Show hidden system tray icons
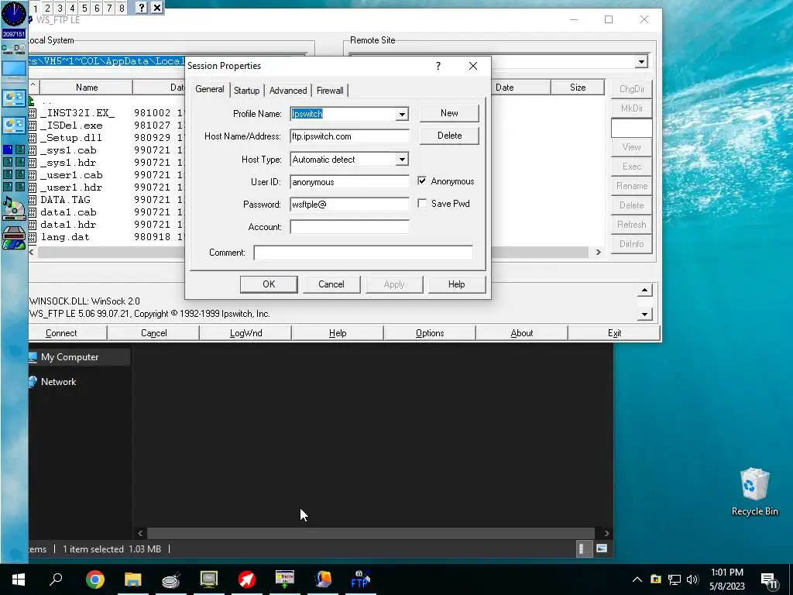 click(x=637, y=580)
